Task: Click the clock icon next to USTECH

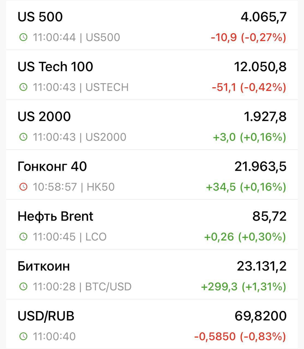Action: pos(23,87)
